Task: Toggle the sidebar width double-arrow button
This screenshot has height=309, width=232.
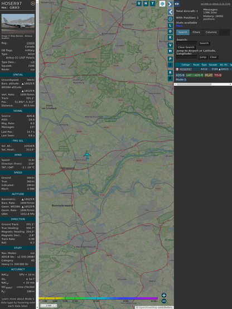Action: pyautogui.click(x=177, y=4)
